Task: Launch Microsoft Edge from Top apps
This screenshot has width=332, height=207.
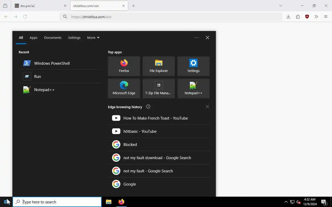Action: pos(124,88)
